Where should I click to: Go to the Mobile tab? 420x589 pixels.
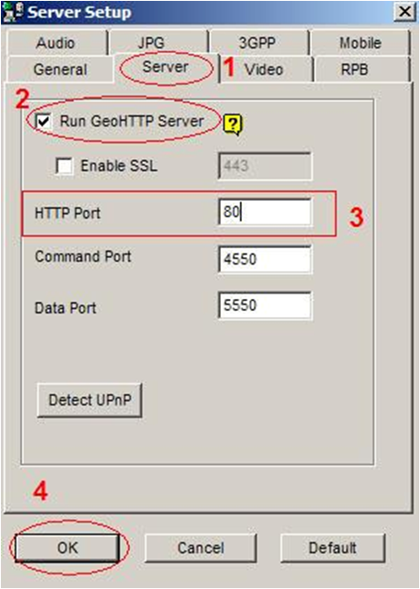360,43
